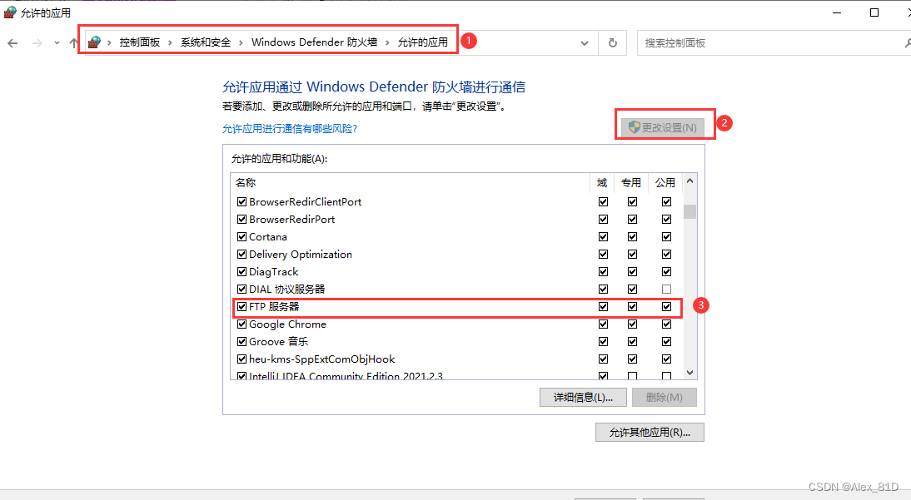Screen dimensions: 911x500
Task: Open the recent locations dropdown arrow
Action: click(x=57, y=43)
